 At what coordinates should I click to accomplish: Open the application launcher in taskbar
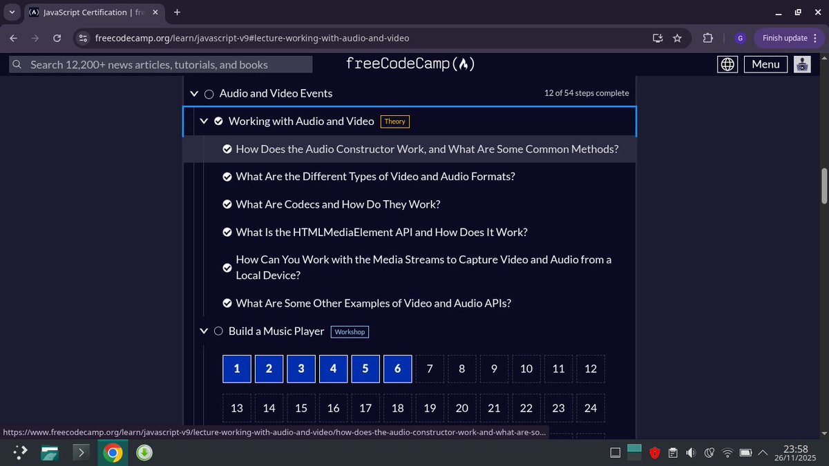click(x=19, y=453)
